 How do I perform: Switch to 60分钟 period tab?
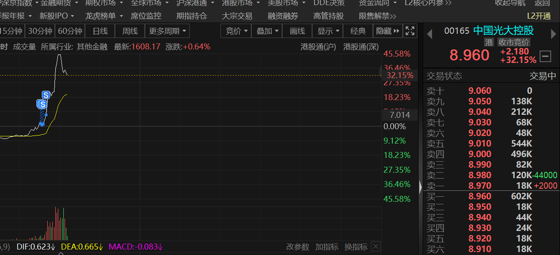(x=70, y=31)
